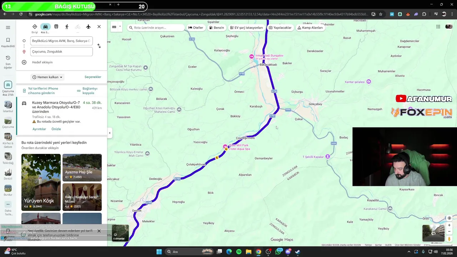Screen dimensions: 457x257
Task: Collapse the side panel arrow
Action: [110, 133]
